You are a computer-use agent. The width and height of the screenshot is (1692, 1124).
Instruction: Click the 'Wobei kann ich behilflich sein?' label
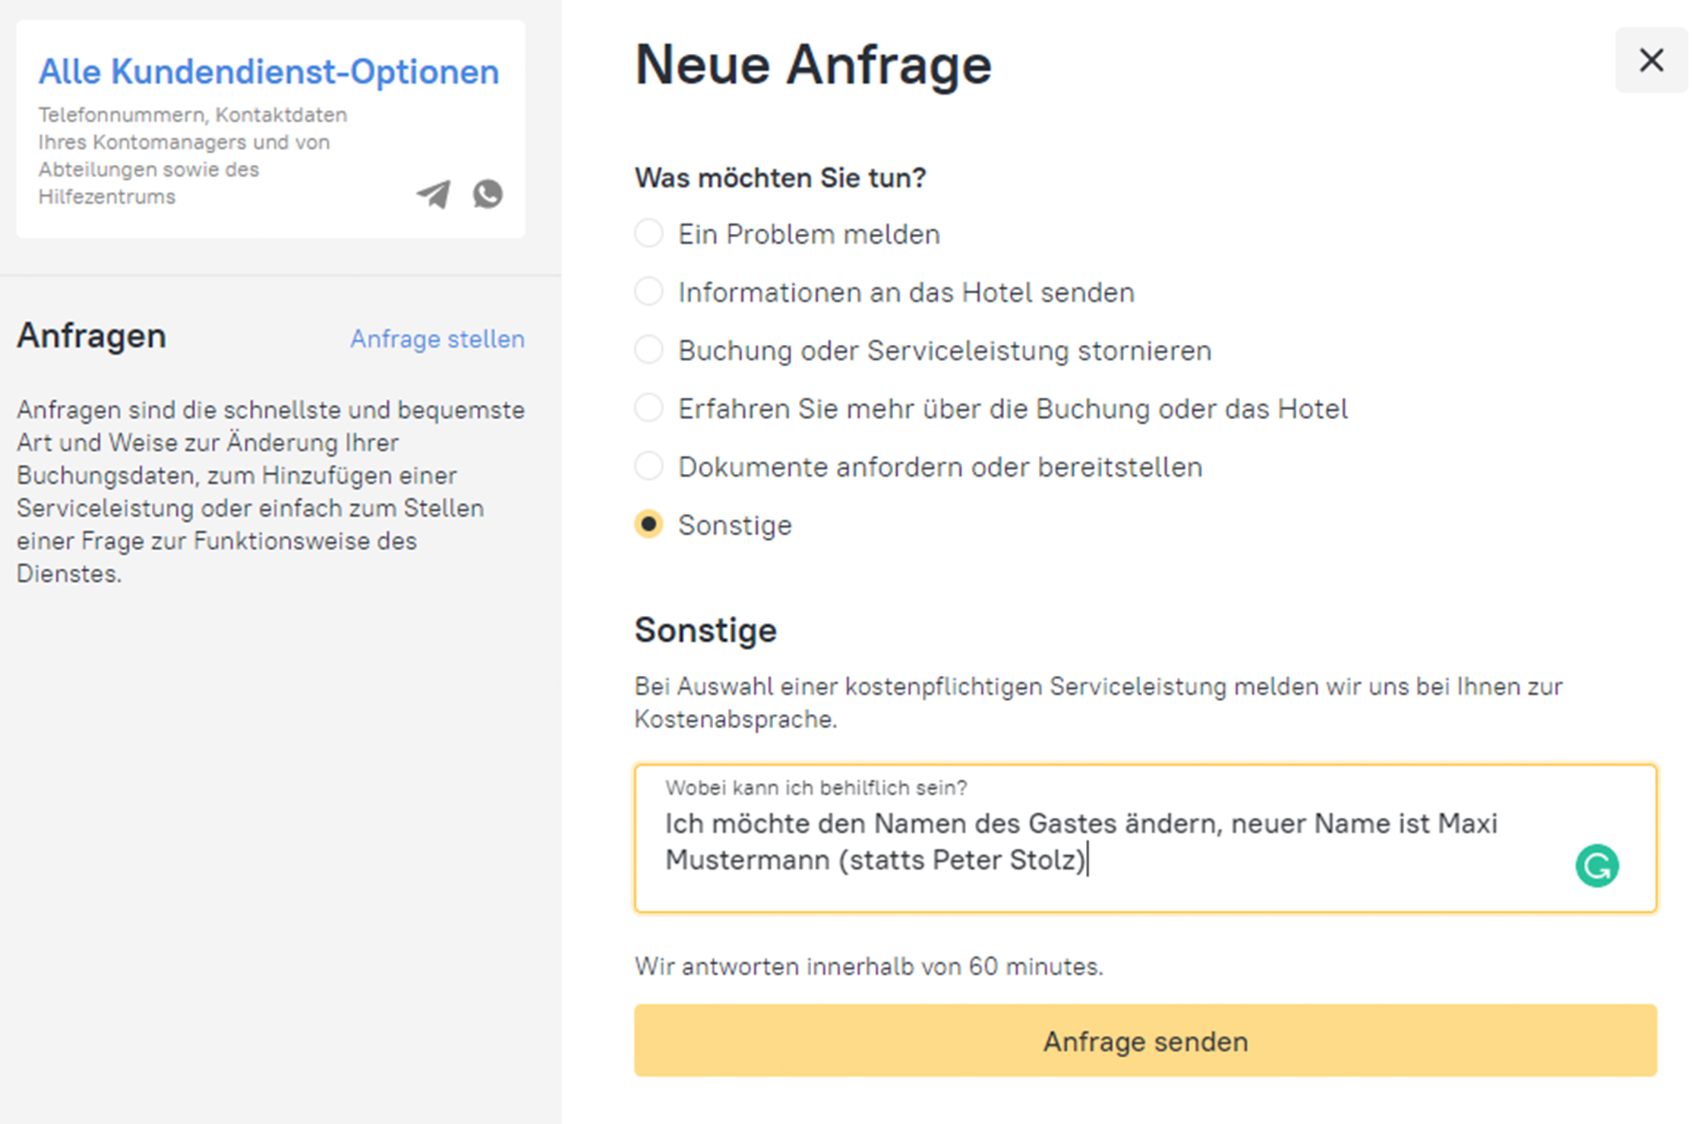(816, 788)
